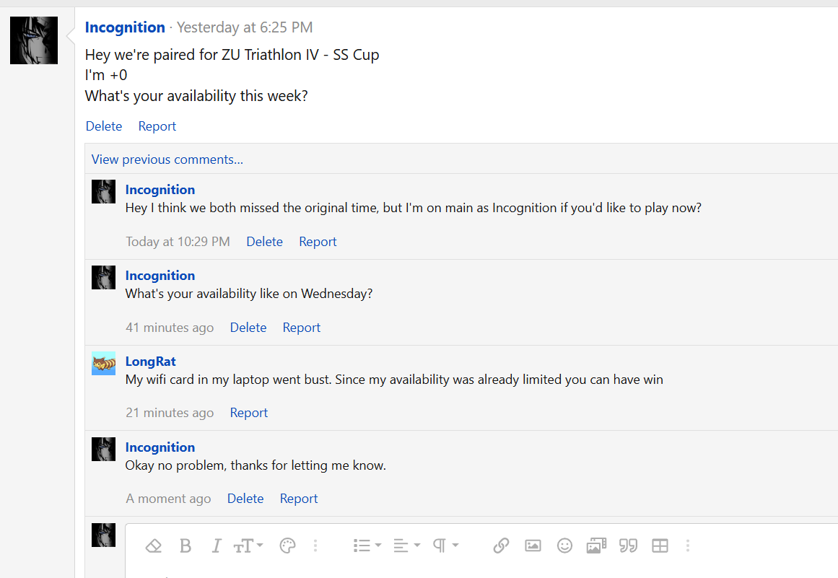The image size is (838, 578).
Task: Click the insert table icon
Action: [x=660, y=546]
